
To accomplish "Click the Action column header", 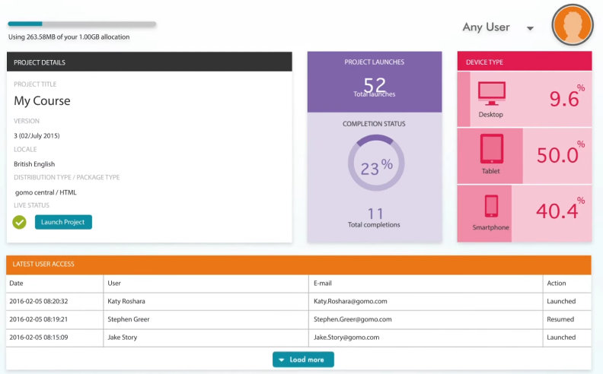I will coord(557,284).
